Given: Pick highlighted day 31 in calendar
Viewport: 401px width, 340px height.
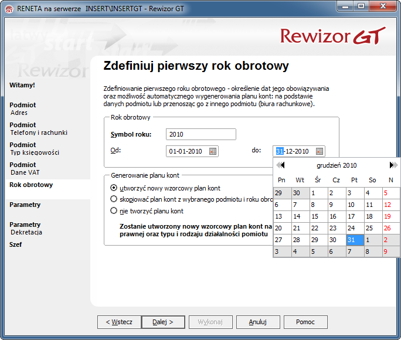Looking at the screenshot, I should click(x=354, y=240).
